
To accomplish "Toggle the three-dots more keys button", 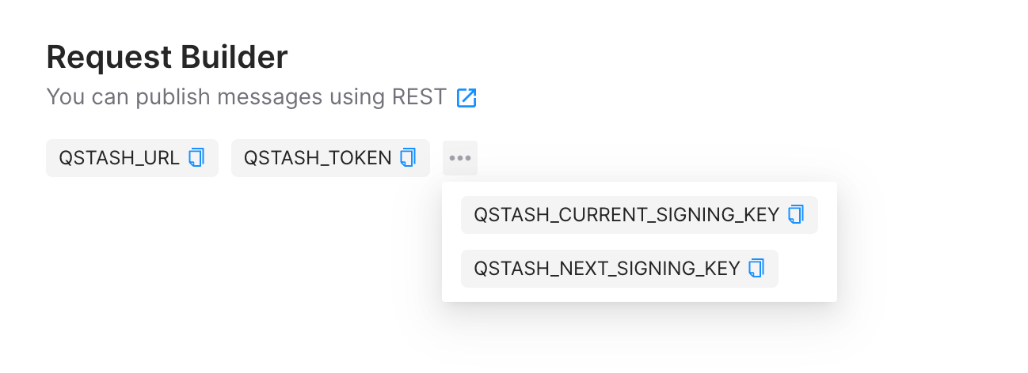I will (x=460, y=158).
